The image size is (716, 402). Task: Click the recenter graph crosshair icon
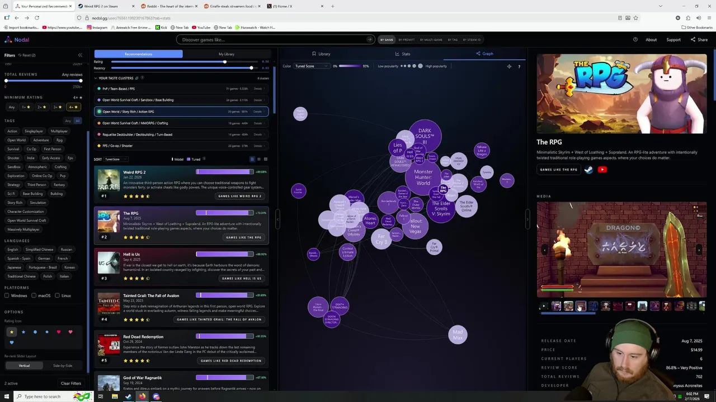click(509, 66)
